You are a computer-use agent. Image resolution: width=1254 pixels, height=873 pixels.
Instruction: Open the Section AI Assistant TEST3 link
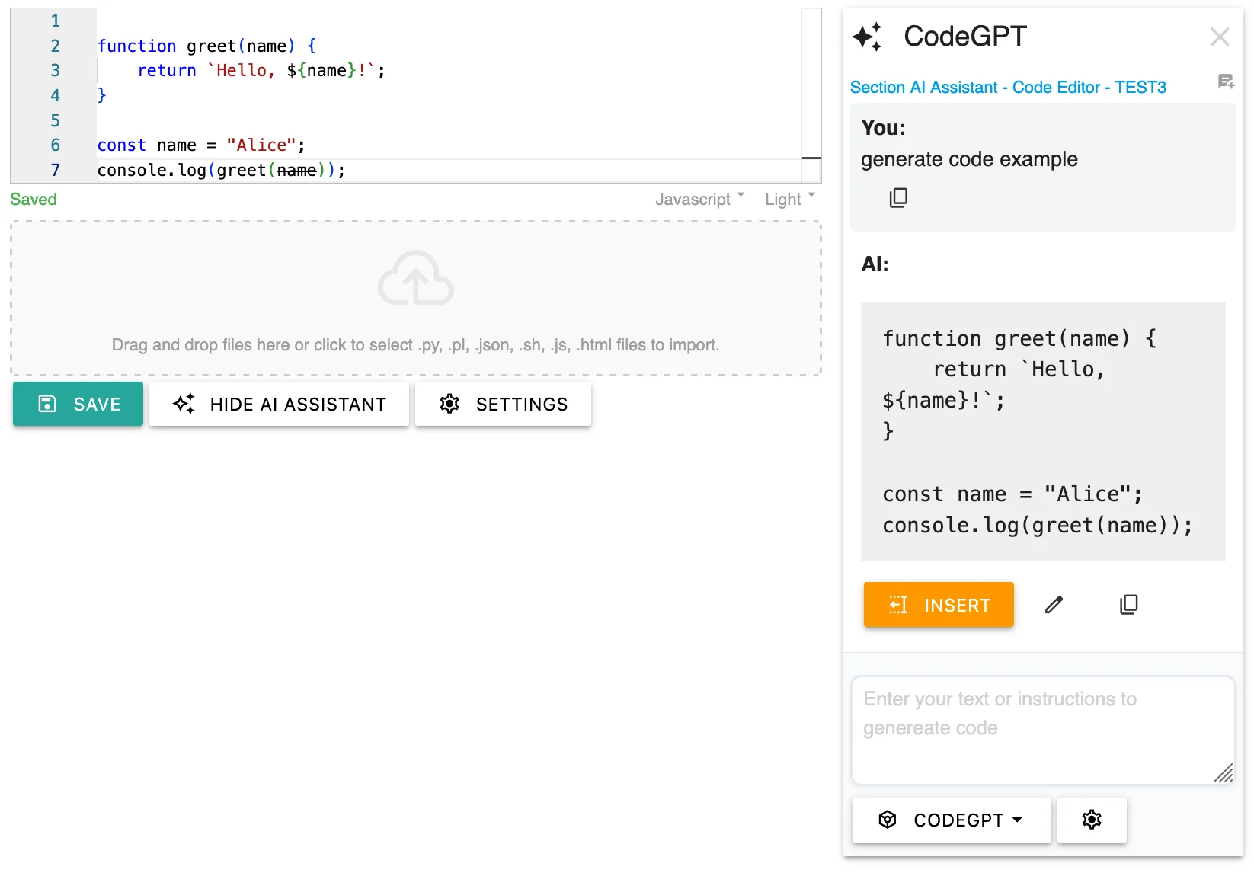[x=1008, y=87]
